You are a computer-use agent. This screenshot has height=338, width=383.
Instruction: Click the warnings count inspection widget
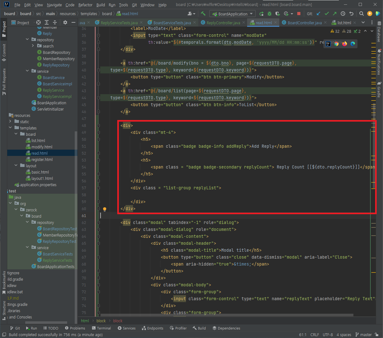pyautogui.click(x=335, y=31)
